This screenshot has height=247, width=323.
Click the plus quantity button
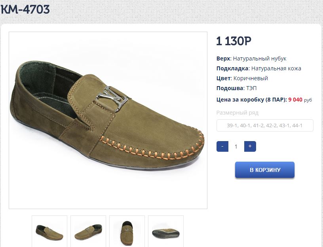coord(250,146)
